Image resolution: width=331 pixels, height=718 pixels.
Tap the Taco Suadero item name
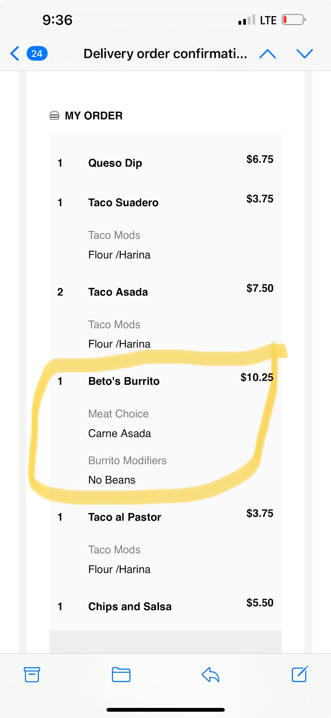coord(123,203)
